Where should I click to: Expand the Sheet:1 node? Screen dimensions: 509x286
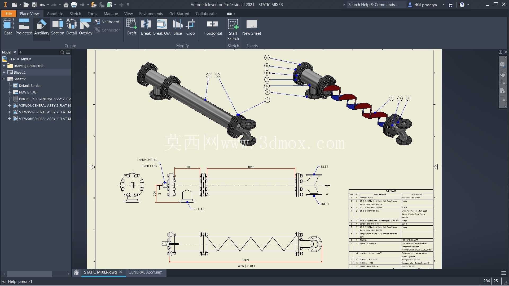pos(4,72)
